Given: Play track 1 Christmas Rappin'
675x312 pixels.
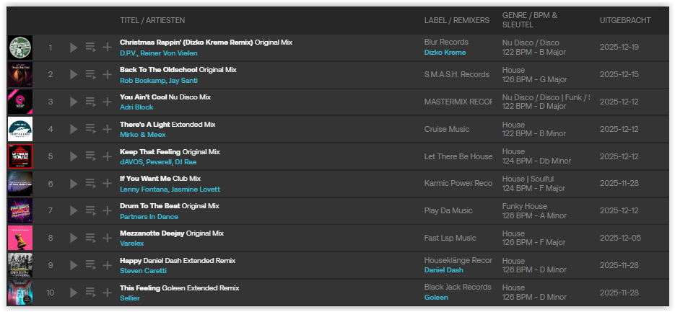Looking at the screenshot, I should pos(73,48).
